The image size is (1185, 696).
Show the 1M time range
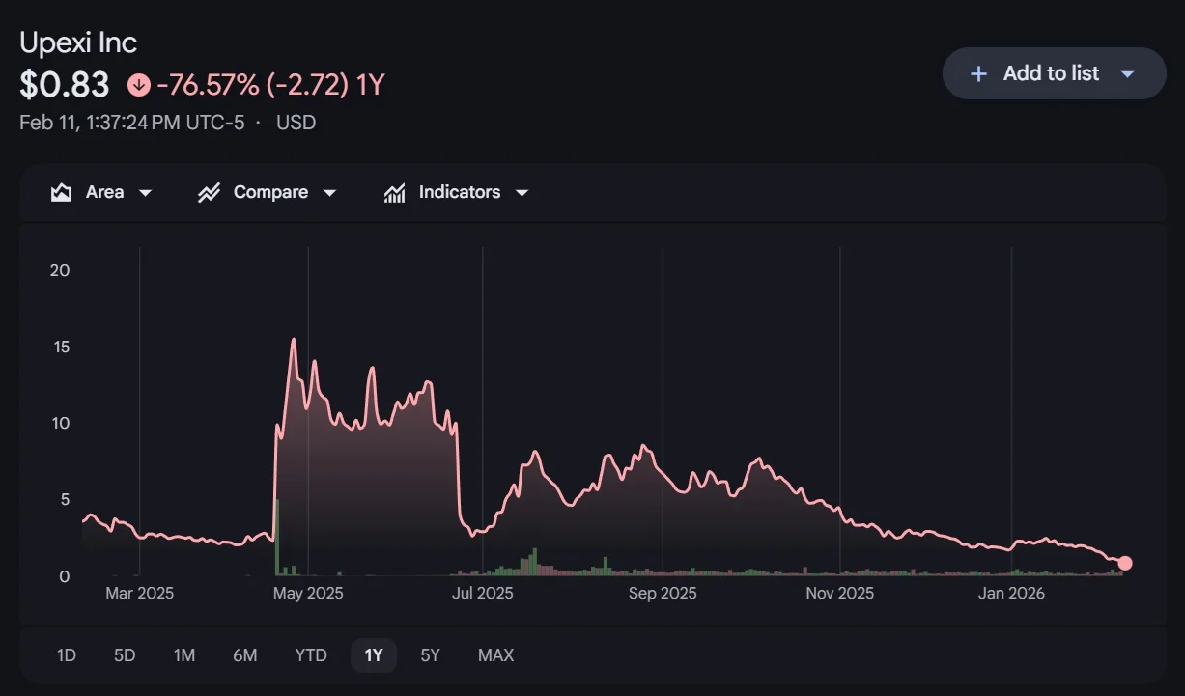click(184, 655)
